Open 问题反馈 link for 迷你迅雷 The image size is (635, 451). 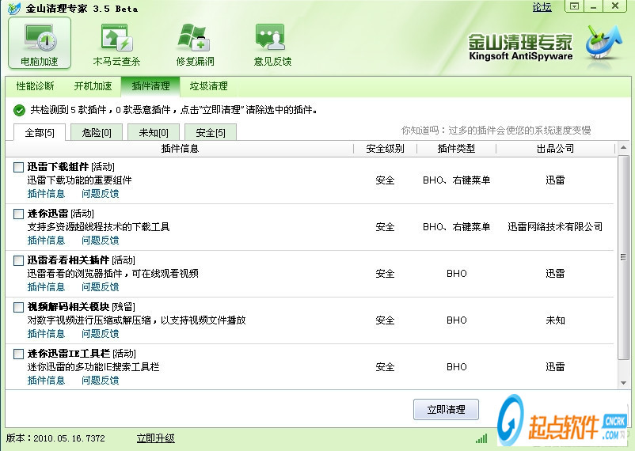point(100,240)
